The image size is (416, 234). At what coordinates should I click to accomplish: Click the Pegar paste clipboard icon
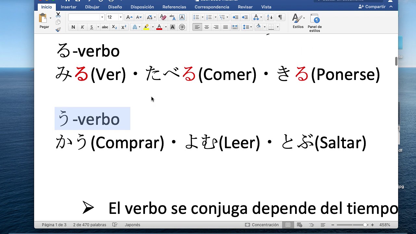coord(43,18)
